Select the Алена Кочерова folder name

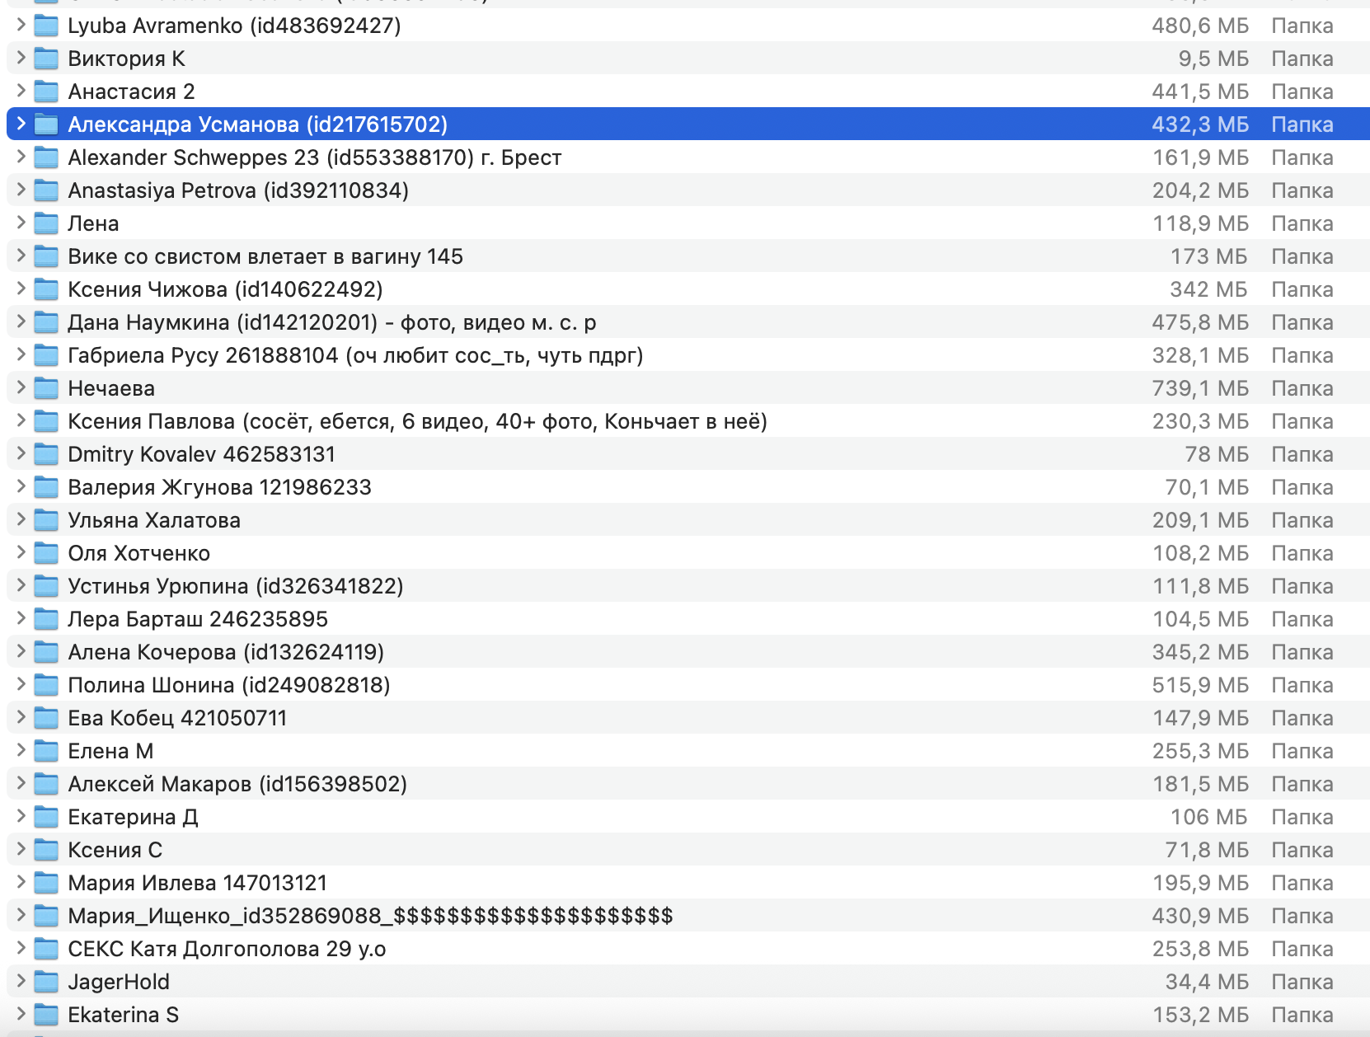pyautogui.click(x=226, y=652)
